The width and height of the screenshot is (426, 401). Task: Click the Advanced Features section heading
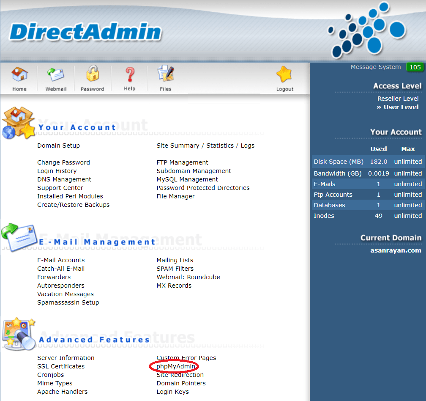[x=94, y=340]
